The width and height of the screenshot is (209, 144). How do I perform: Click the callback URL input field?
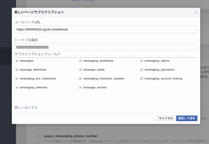tap(106, 29)
